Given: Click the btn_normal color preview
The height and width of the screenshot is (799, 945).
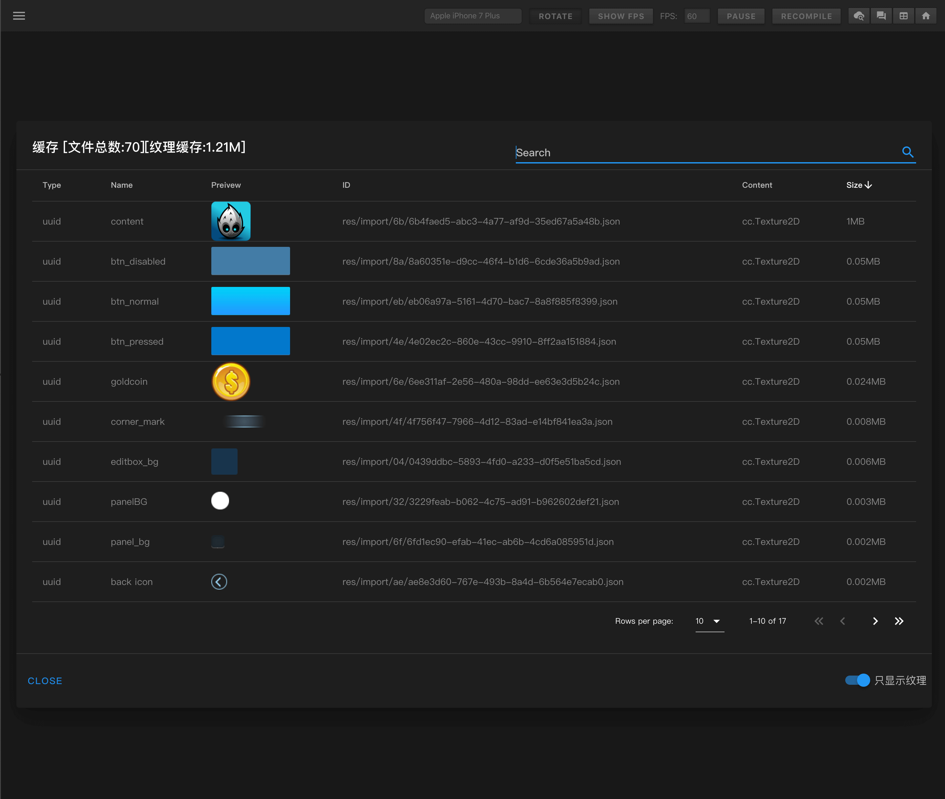Looking at the screenshot, I should (x=250, y=301).
